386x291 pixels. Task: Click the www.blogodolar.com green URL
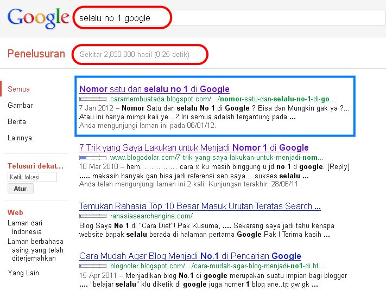217,157
